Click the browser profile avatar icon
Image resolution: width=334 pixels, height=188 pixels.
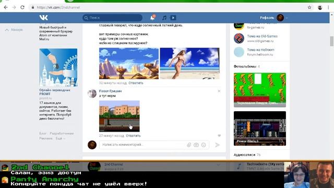(320, 7)
